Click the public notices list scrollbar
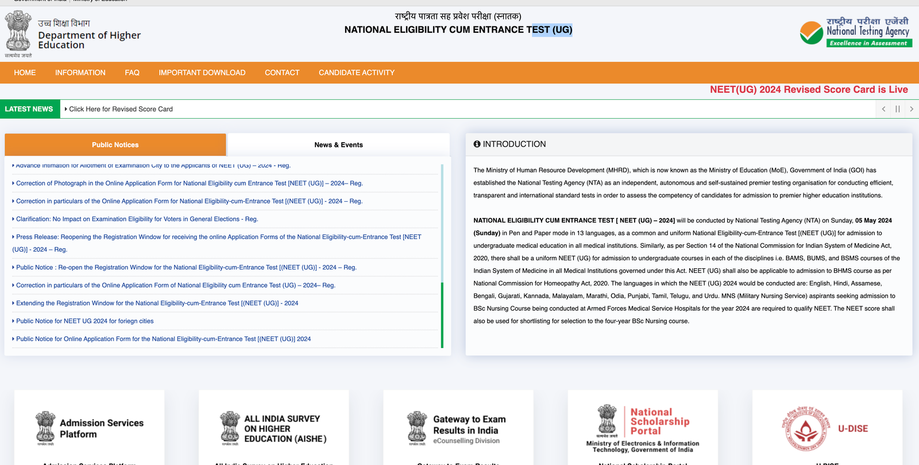The image size is (919, 465). (442, 314)
